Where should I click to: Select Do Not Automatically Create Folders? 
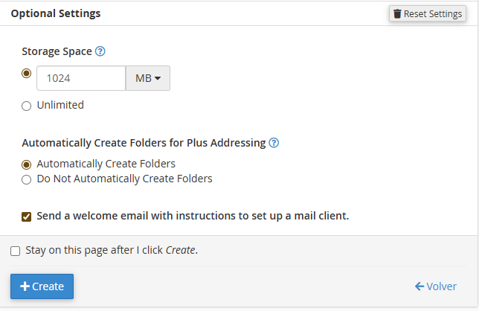(x=27, y=179)
